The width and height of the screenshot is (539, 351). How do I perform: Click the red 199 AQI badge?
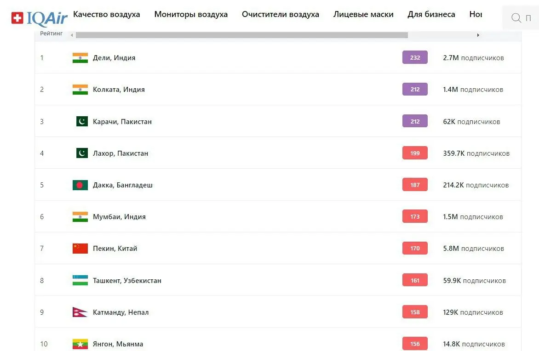coord(415,153)
